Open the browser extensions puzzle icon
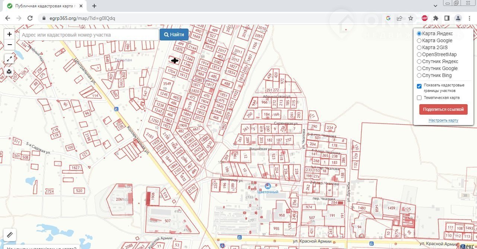Viewport: 477px width, 249px height. pyautogui.click(x=435, y=18)
